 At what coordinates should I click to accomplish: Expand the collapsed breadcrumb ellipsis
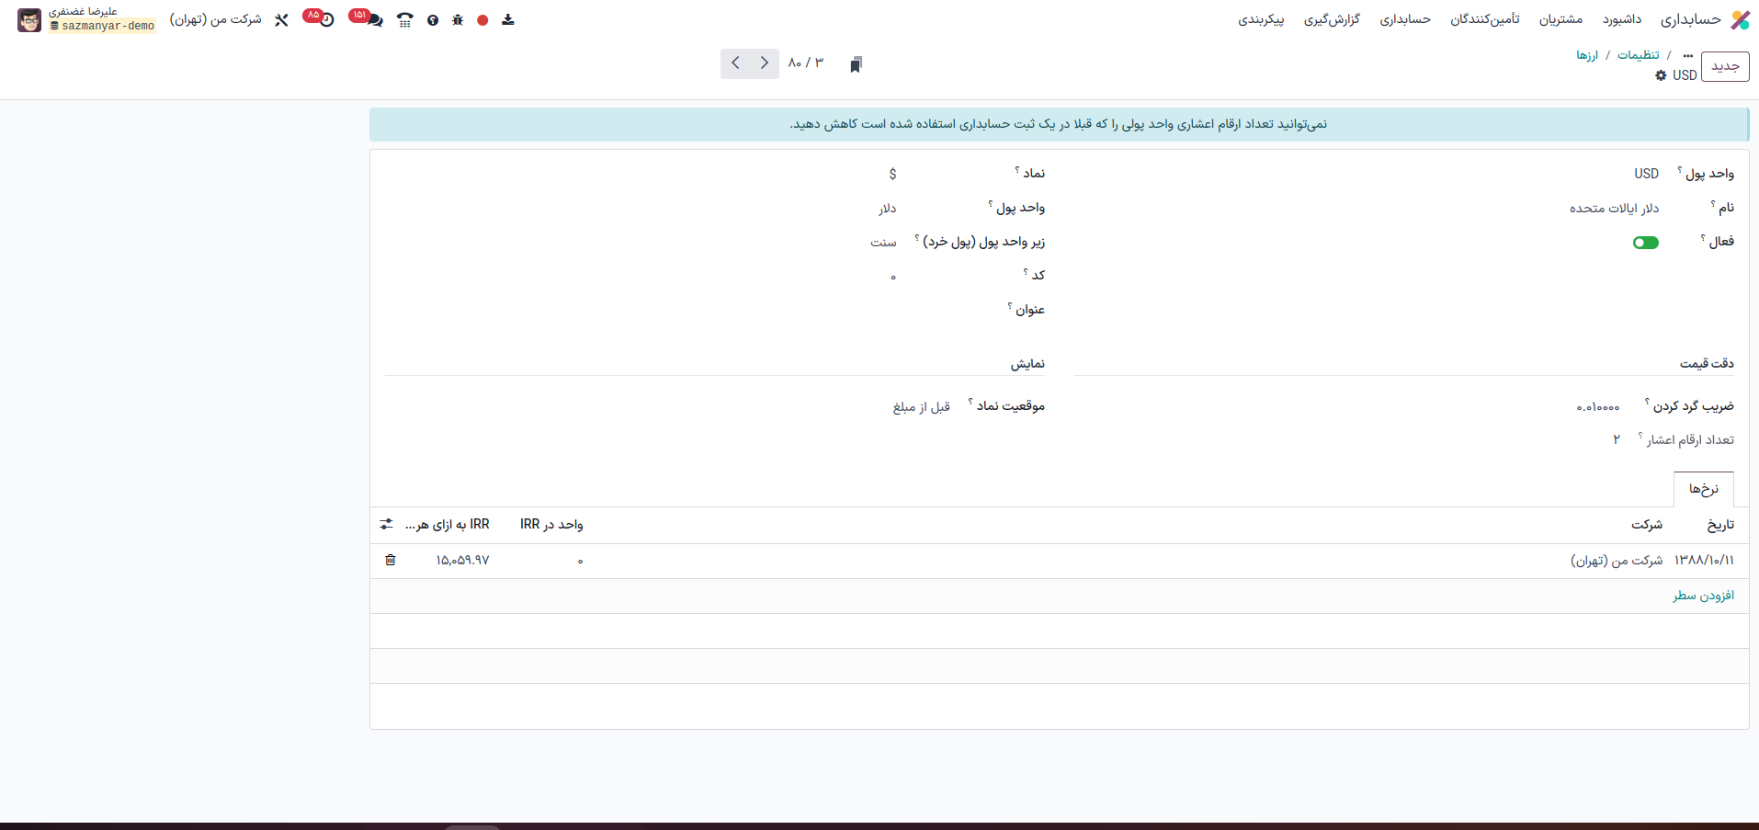click(x=1687, y=55)
